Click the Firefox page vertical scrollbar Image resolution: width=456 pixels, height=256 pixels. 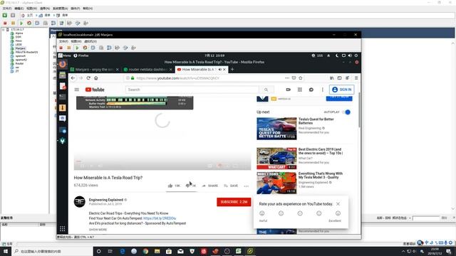359,110
